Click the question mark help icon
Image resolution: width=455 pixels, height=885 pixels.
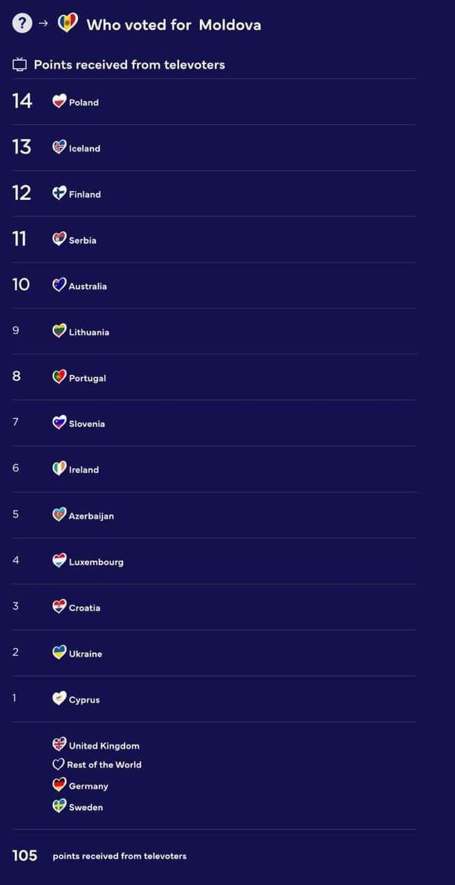pyautogui.click(x=22, y=23)
